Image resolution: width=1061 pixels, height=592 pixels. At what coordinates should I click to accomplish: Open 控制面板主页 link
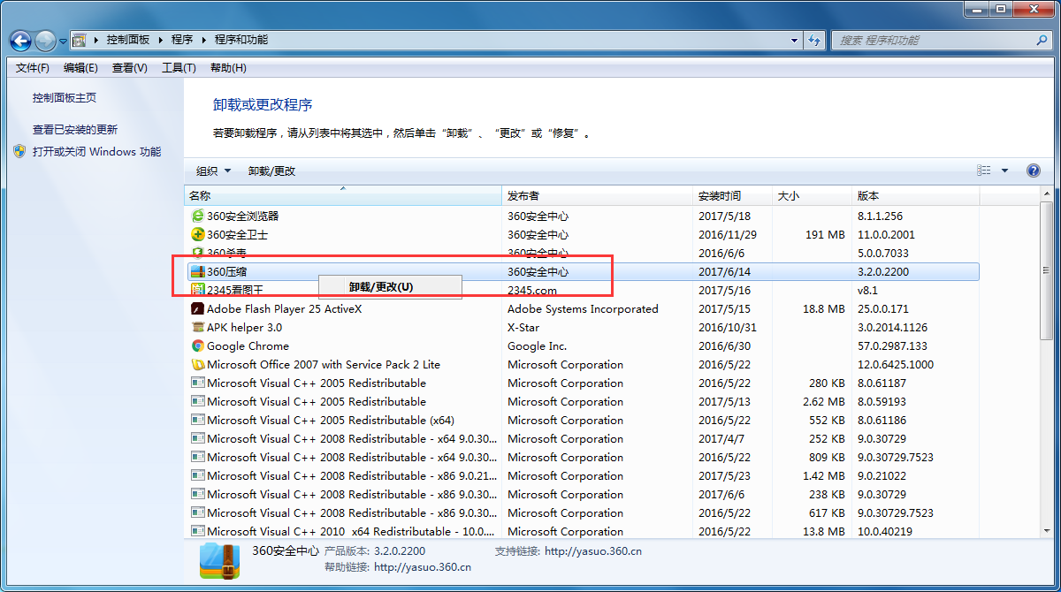tap(65, 98)
